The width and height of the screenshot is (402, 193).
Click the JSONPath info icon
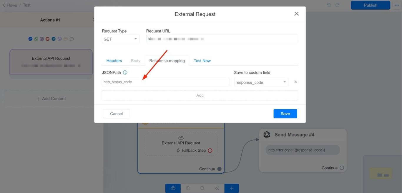point(125,72)
